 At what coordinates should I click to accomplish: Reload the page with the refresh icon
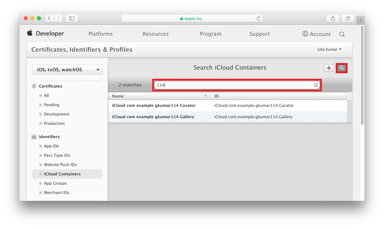click(x=258, y=18)
